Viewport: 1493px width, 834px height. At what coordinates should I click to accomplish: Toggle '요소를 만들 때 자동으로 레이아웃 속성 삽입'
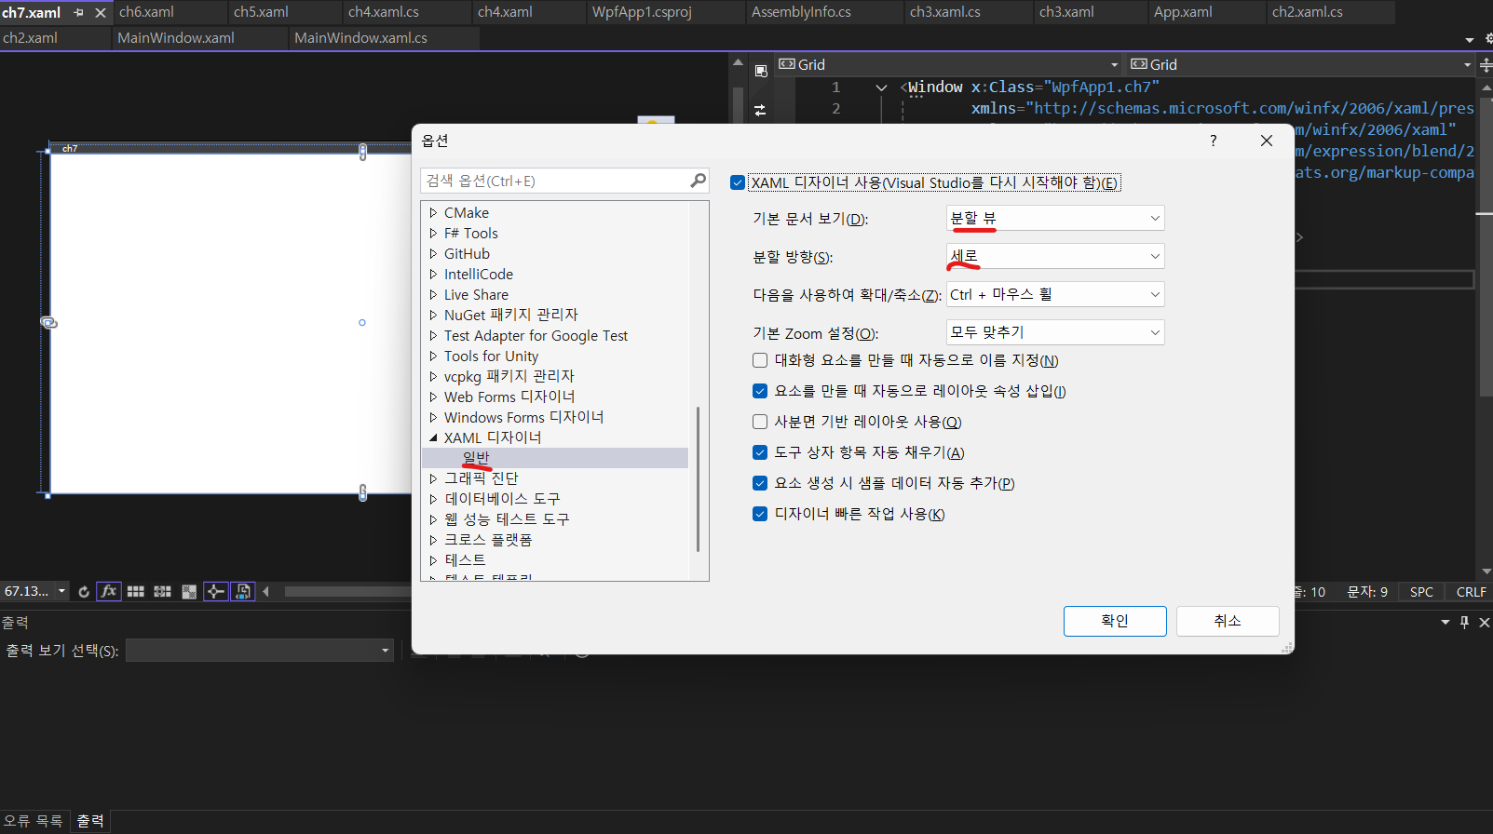[x=760, y=391]
